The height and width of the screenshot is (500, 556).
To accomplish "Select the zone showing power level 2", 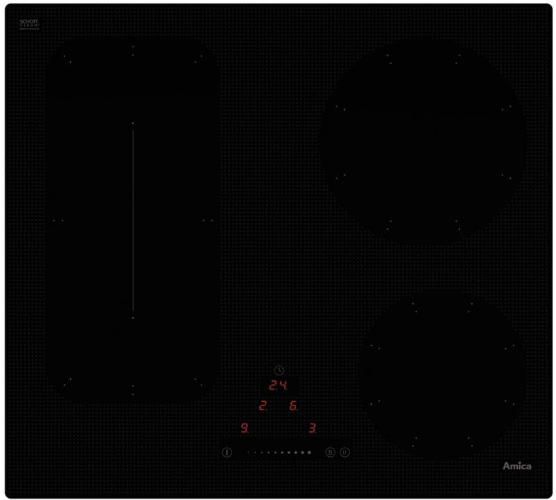I will tap(263, 406).
